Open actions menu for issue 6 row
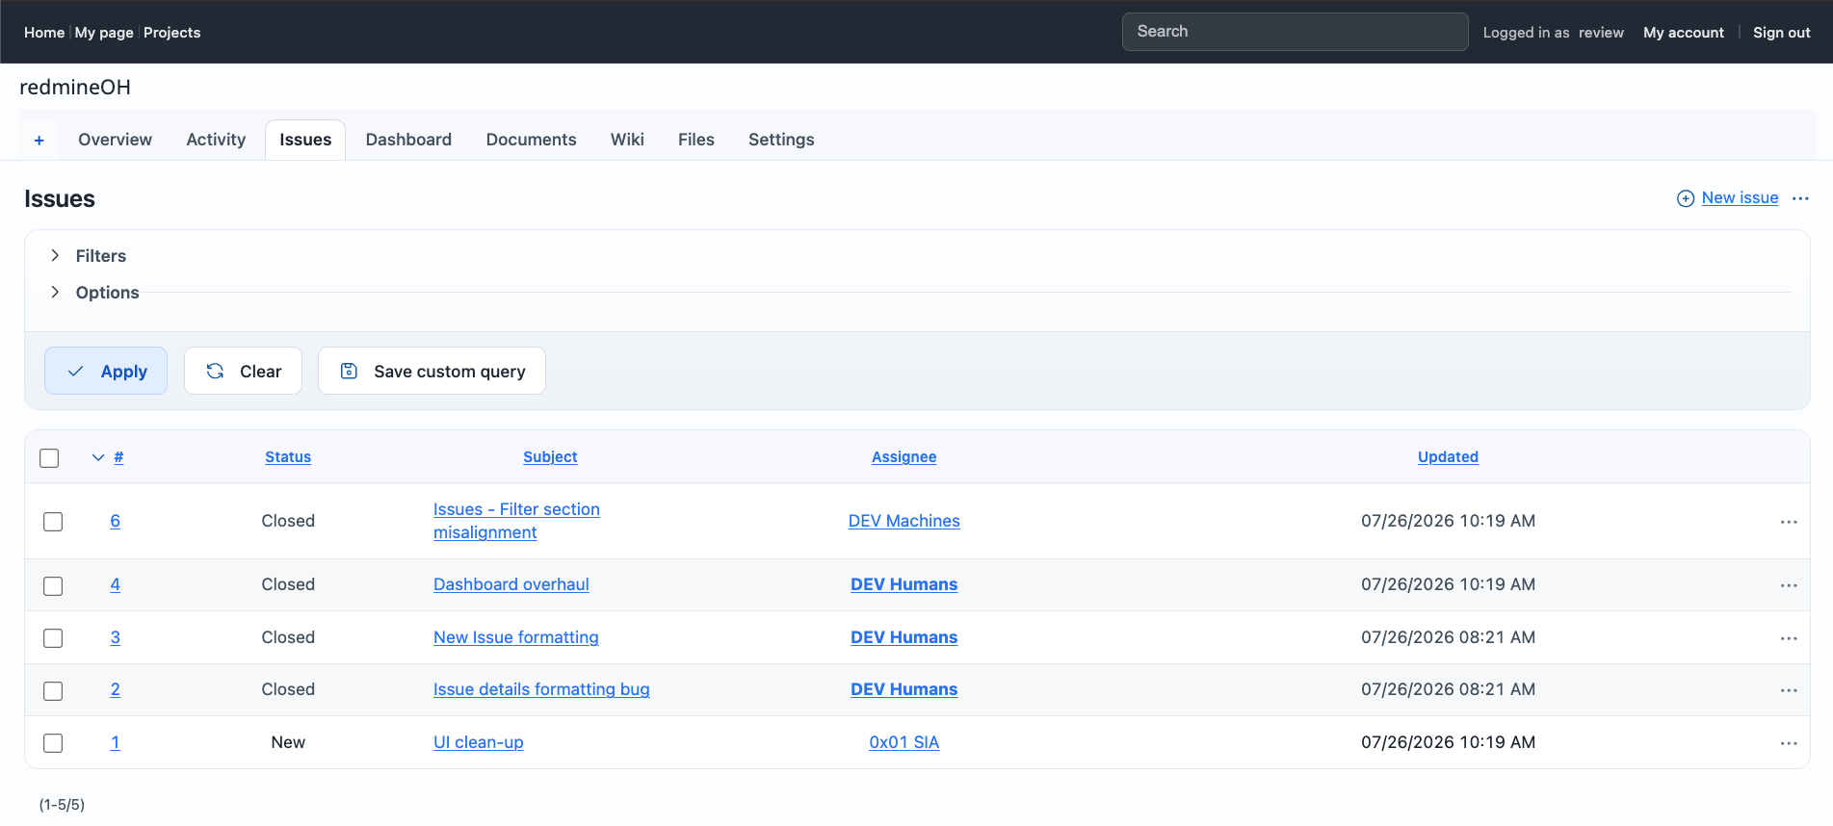The width and height of the screenshot is (1833, 826). [x=1789, y=522]
